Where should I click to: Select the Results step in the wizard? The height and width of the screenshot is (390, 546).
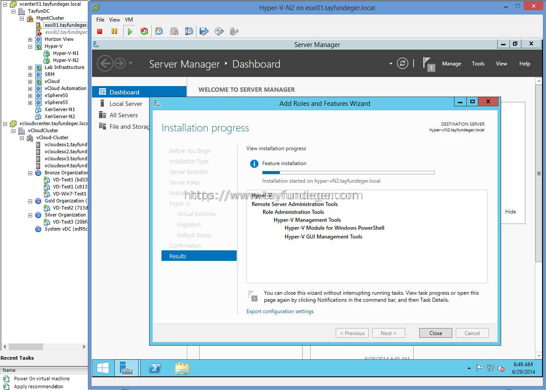point(199,256)
